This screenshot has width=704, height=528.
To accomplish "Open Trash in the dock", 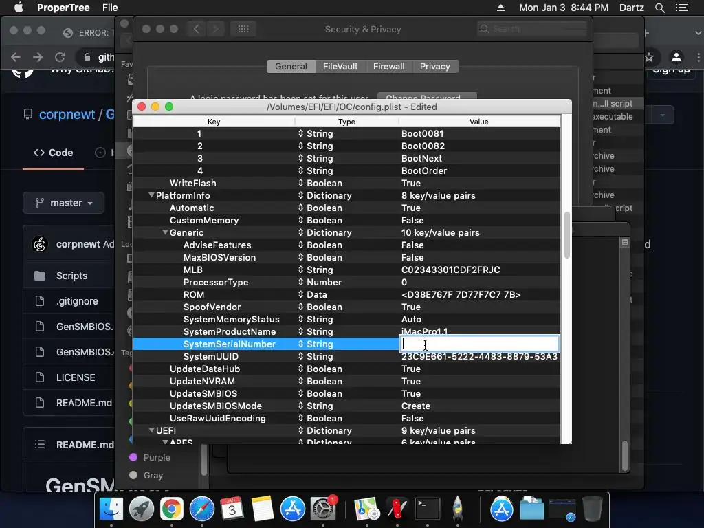I will tap(592, 509).
